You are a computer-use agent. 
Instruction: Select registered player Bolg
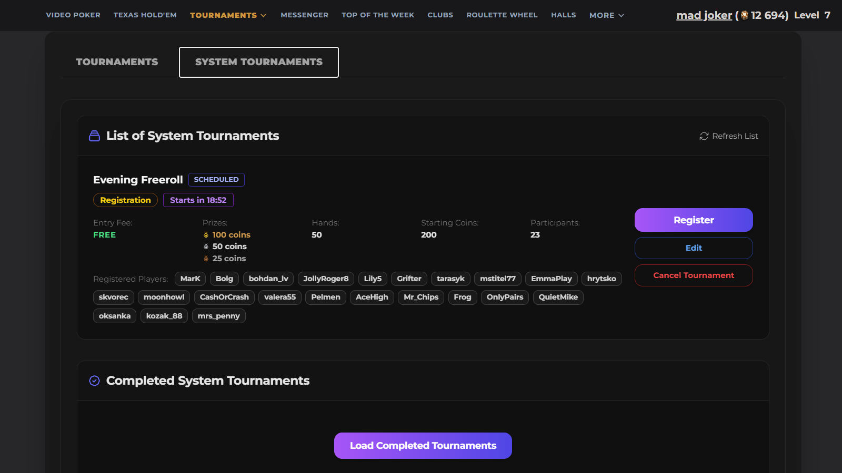[x=224, y=279]
